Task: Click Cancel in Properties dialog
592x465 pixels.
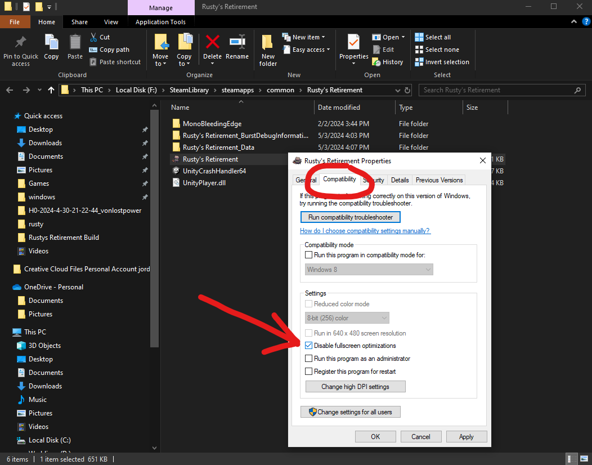Action: [x=420, y=437]
